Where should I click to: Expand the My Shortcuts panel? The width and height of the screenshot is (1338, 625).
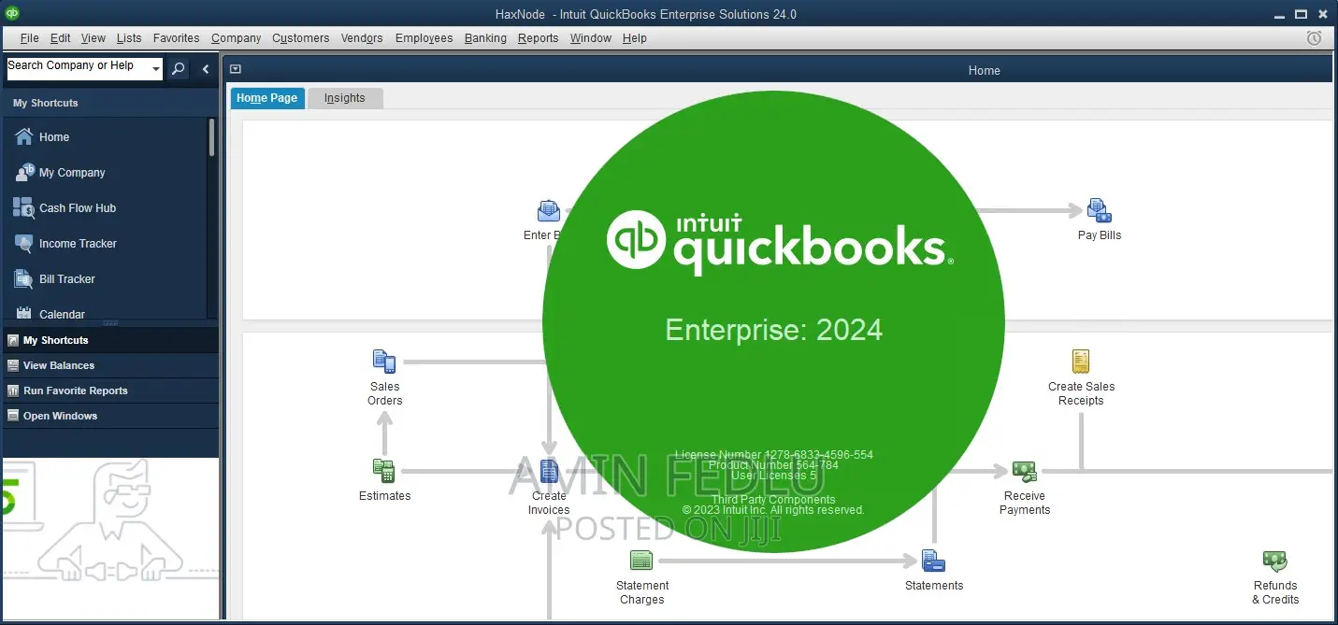(x=110, y=339)
